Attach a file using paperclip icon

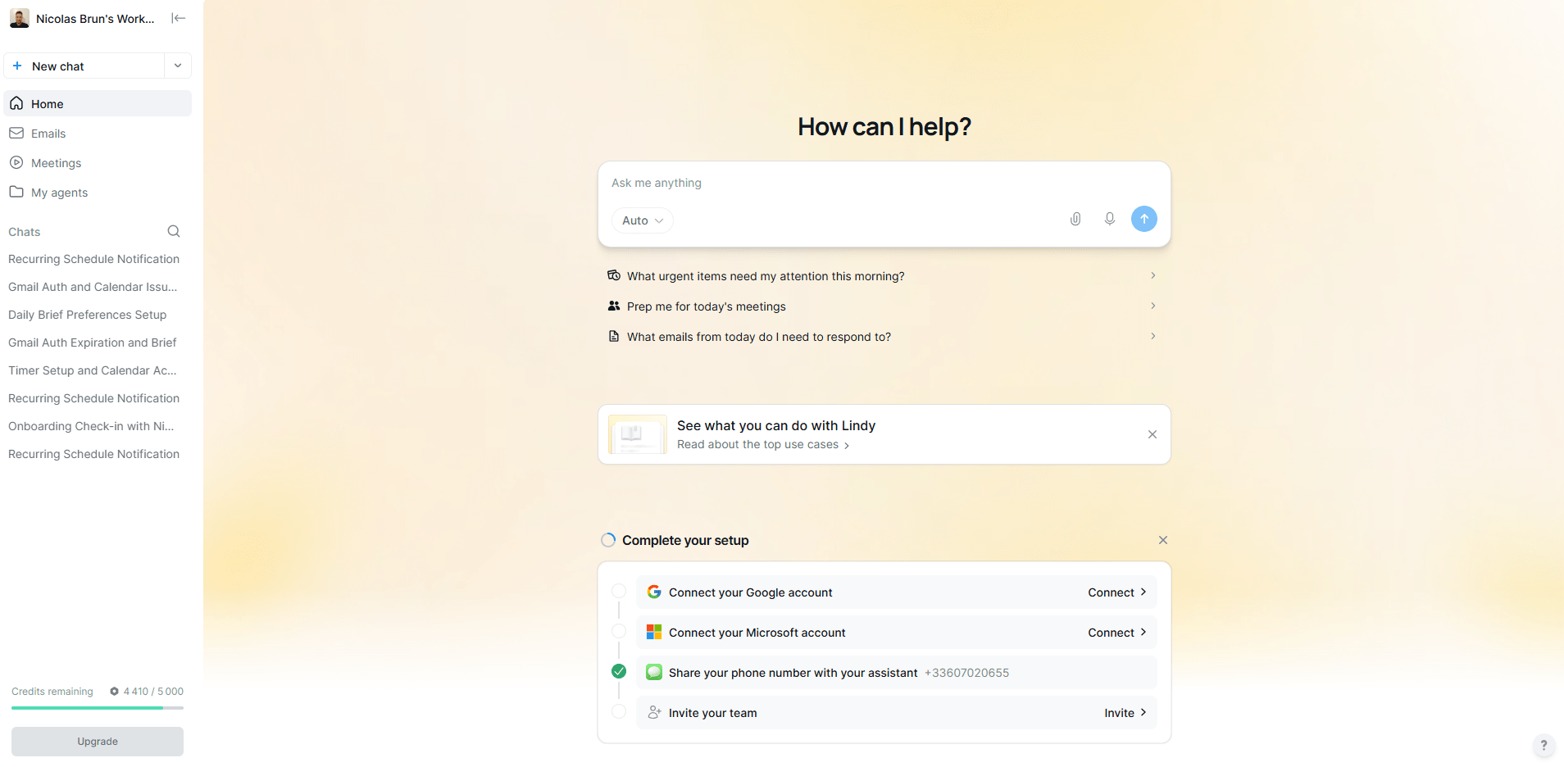coord(1075,219)
